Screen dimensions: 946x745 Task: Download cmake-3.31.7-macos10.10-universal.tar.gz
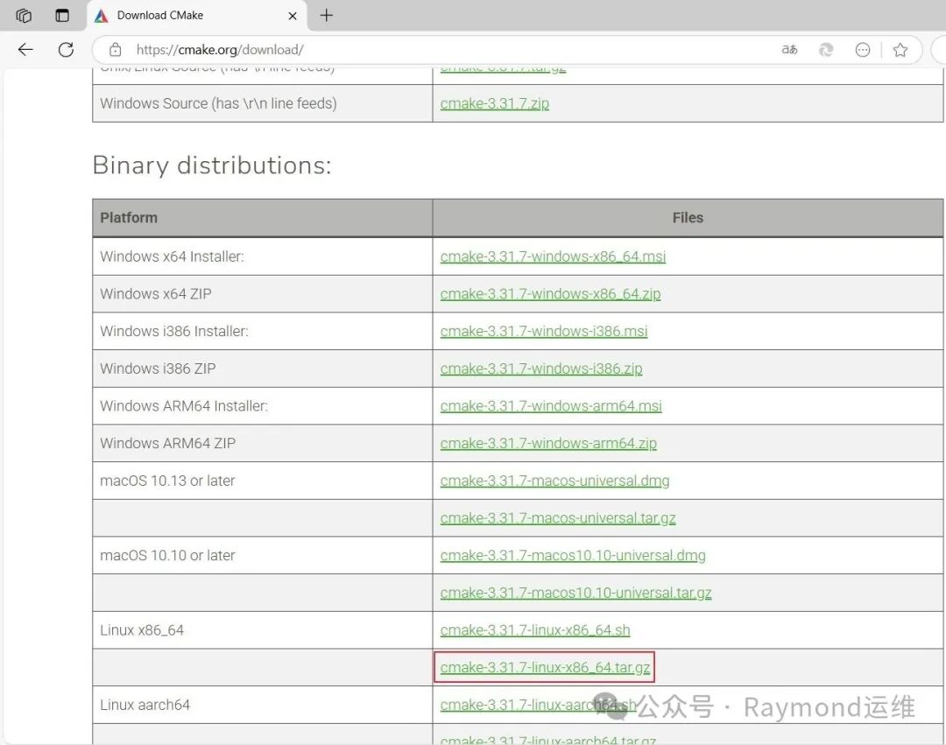pos(576,593)
